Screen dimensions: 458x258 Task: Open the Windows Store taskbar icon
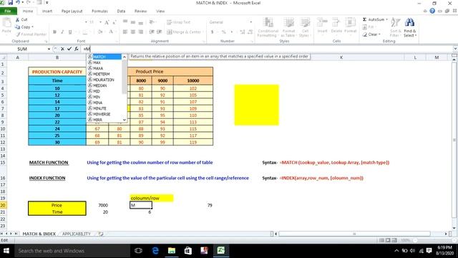point(187,251)
